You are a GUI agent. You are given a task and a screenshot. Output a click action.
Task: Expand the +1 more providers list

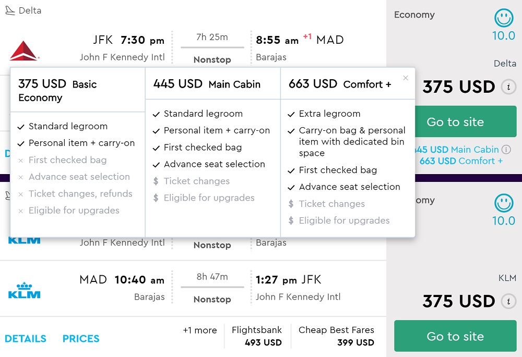pos(199,330)
